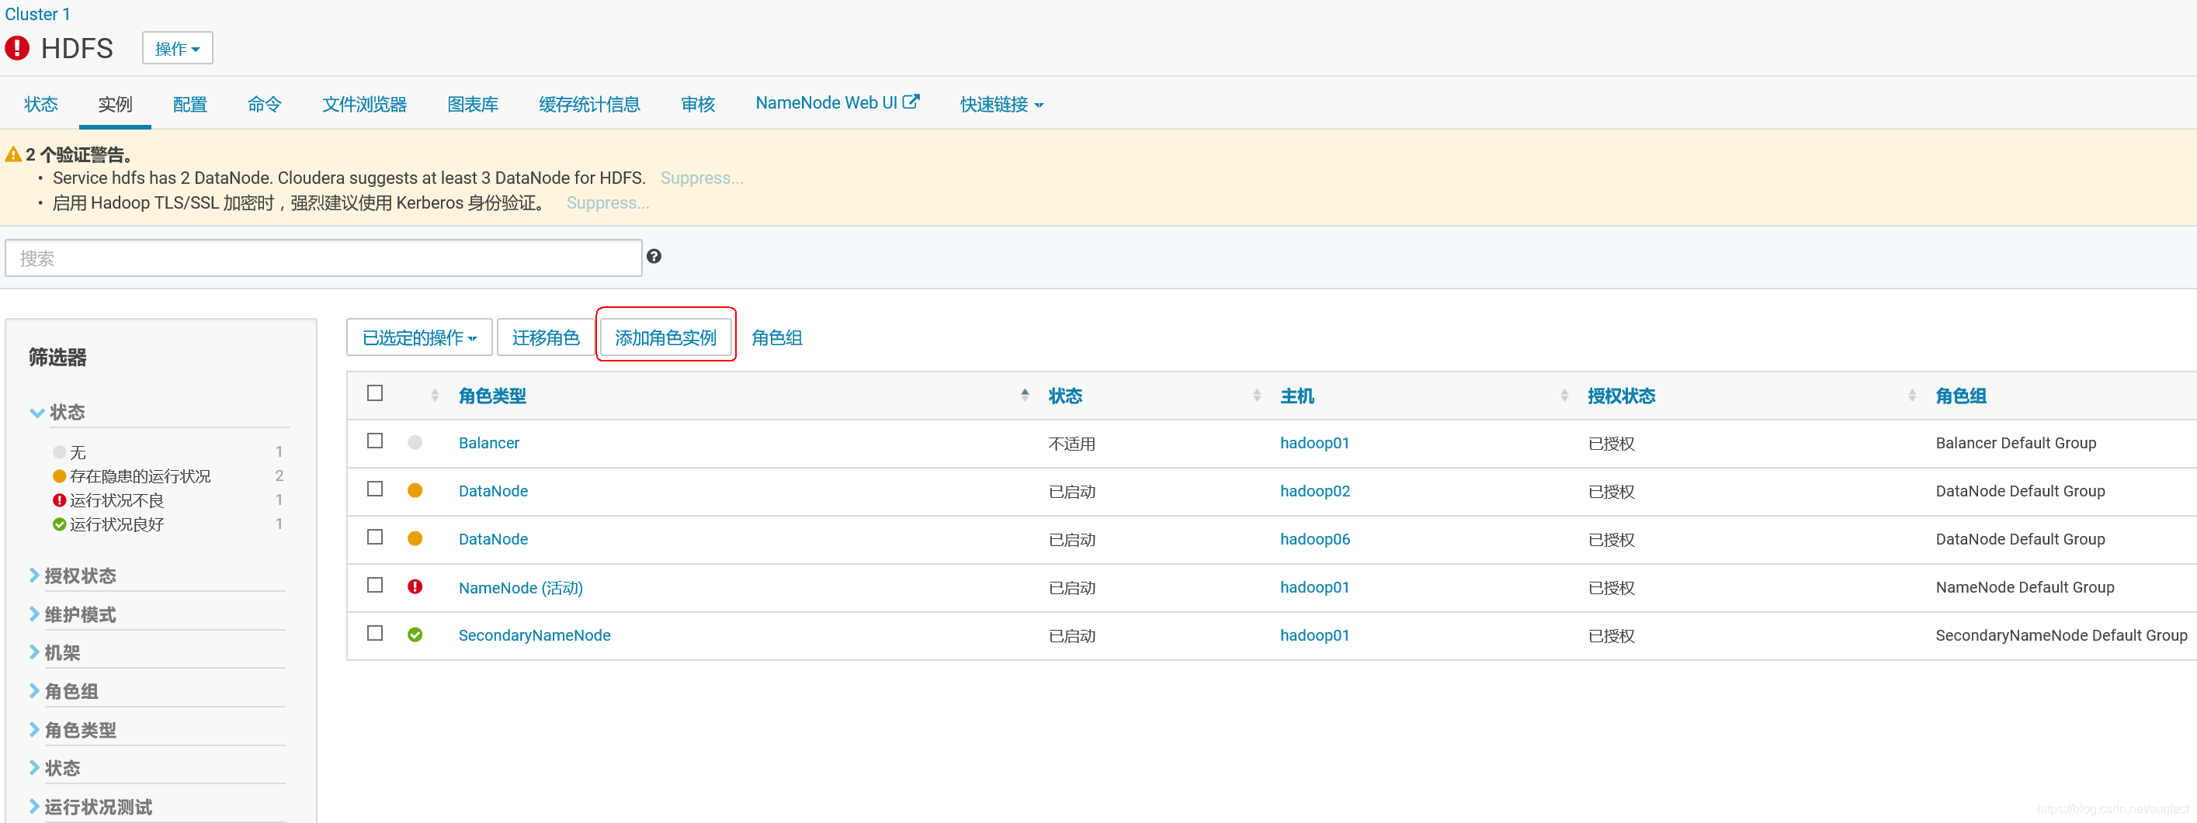Screen dimensions: 2197x823
Task: Open the 操作 dropdown next to HDFS
Action: [x=178, y=49]
